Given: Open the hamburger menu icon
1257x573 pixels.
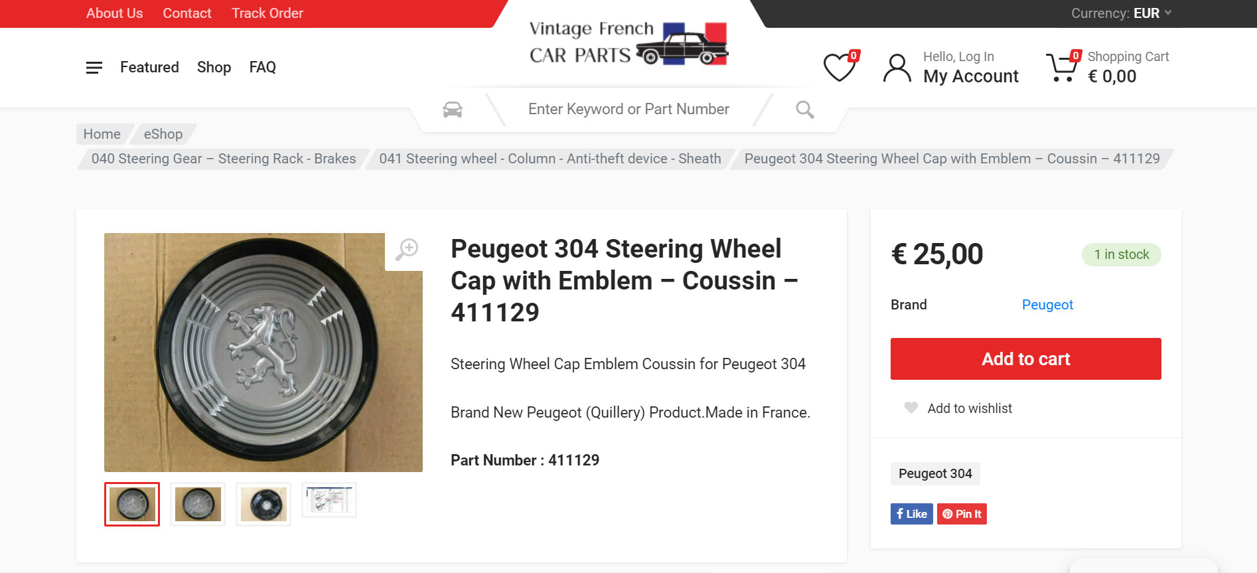Looking at the screenshot, I should (x=94, y=68).
